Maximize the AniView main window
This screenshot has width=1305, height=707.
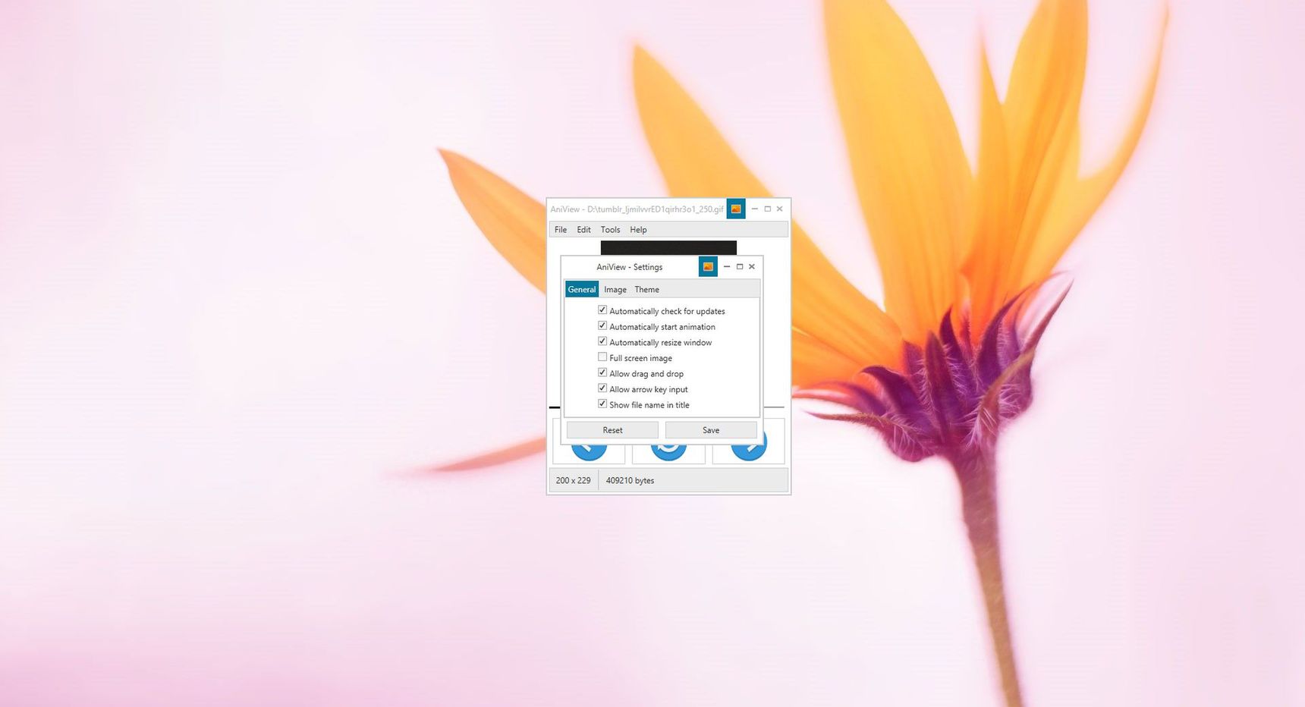click(x=767, y=209)
